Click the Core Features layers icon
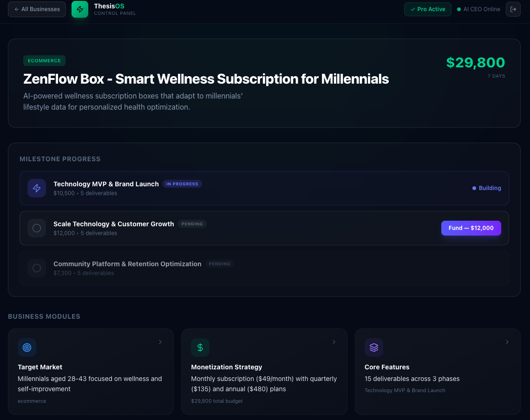Viewport: 530px width, 420px height. click(x=374, y=348)
